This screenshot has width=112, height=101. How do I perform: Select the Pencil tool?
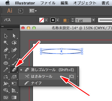coord(6,70)
